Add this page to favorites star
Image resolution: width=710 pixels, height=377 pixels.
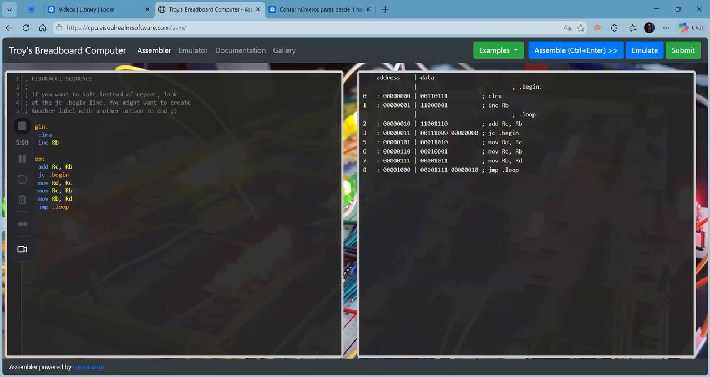[581, 28]
